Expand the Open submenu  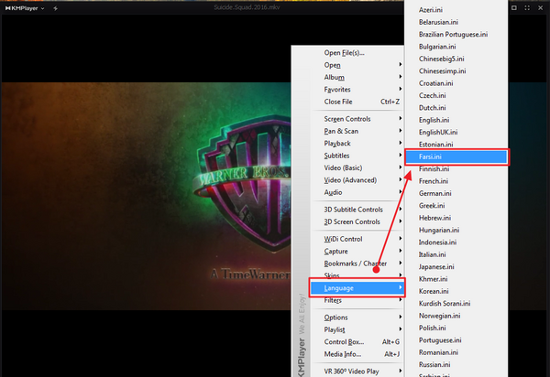357,65
